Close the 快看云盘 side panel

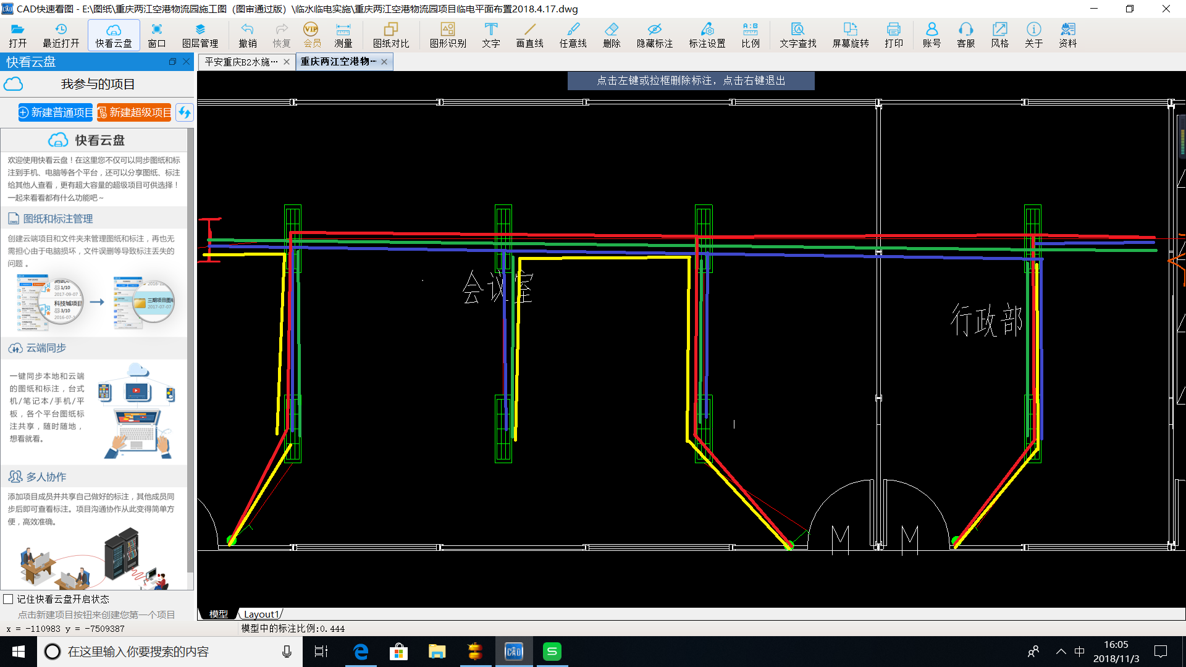coord(186,62)
